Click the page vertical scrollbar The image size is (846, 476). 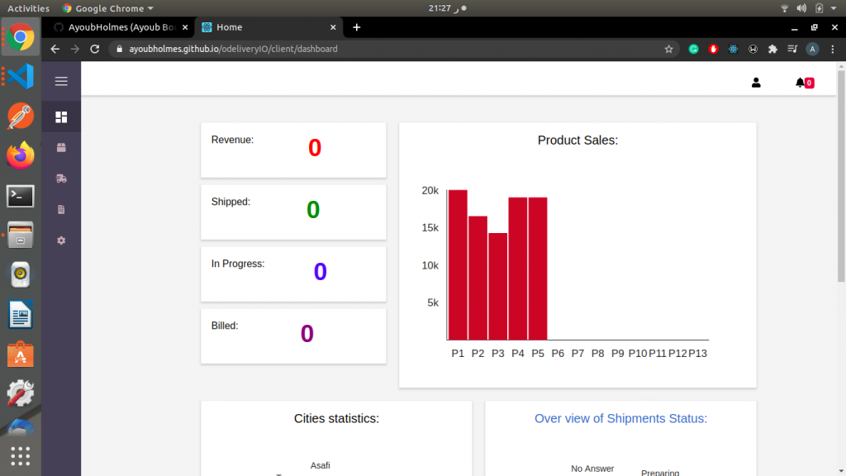[841, 176]
